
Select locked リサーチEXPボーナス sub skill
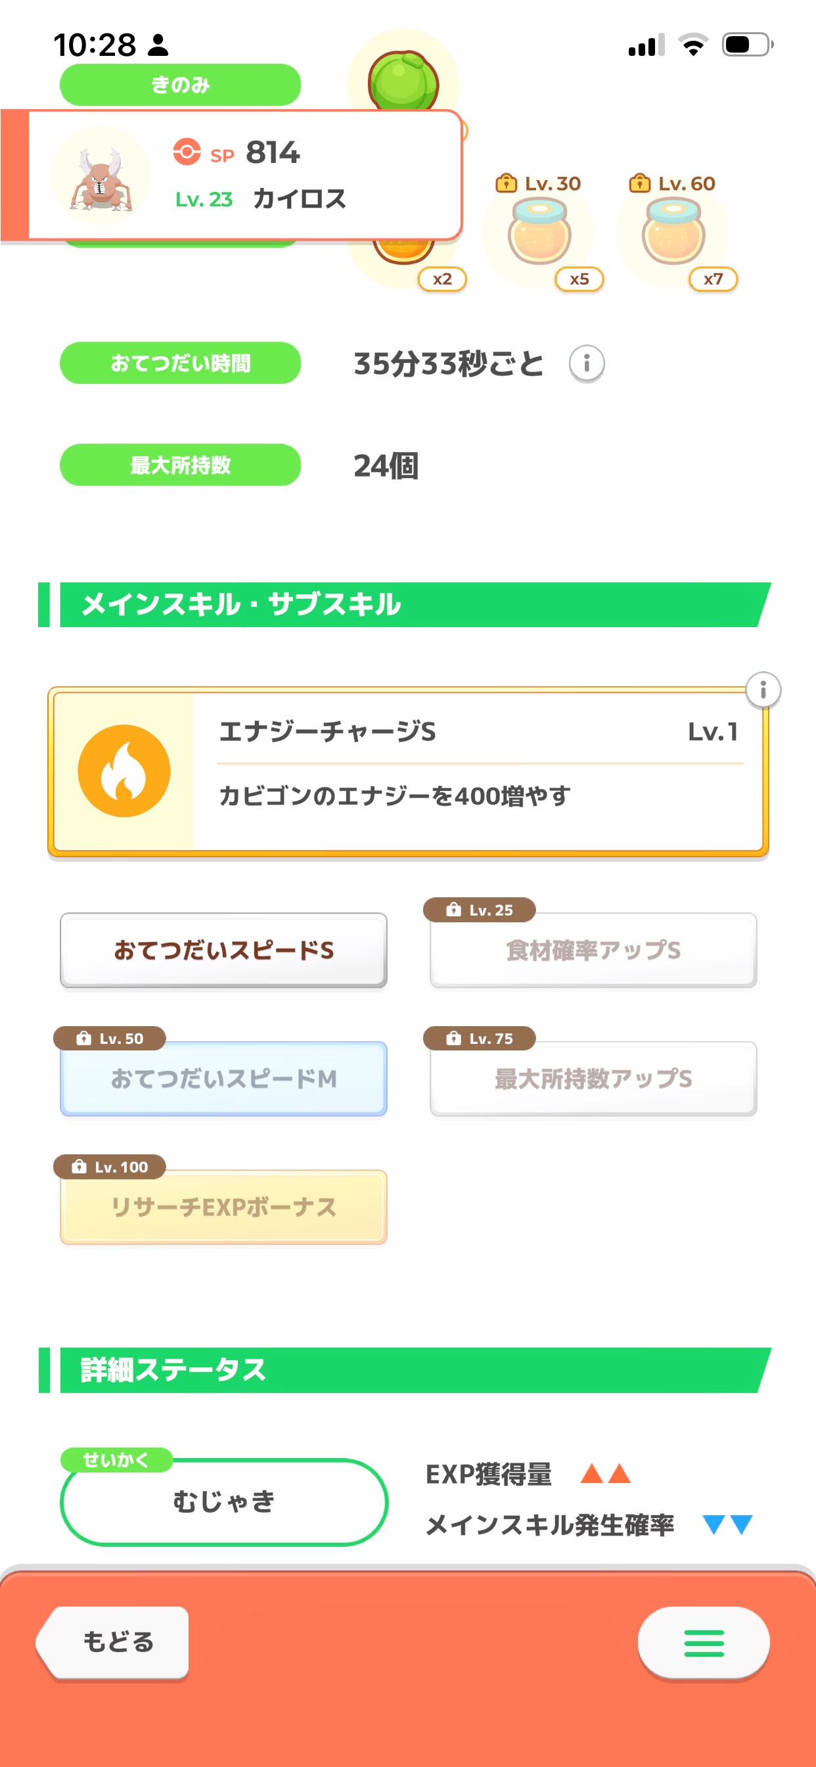(223, 1208)
